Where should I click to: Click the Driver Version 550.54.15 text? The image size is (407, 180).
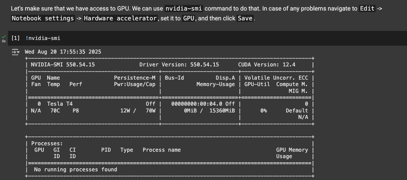(179, 65)
